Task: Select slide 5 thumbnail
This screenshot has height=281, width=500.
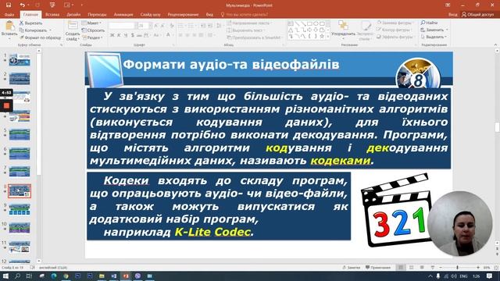Action: tap(20, 134)
